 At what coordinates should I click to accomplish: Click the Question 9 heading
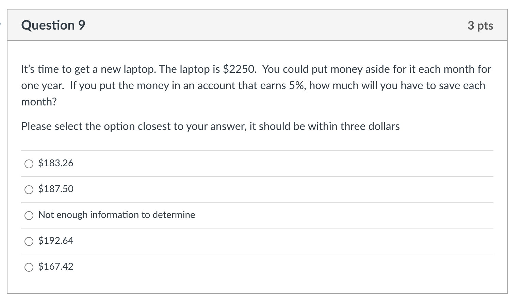click(53, 25)
